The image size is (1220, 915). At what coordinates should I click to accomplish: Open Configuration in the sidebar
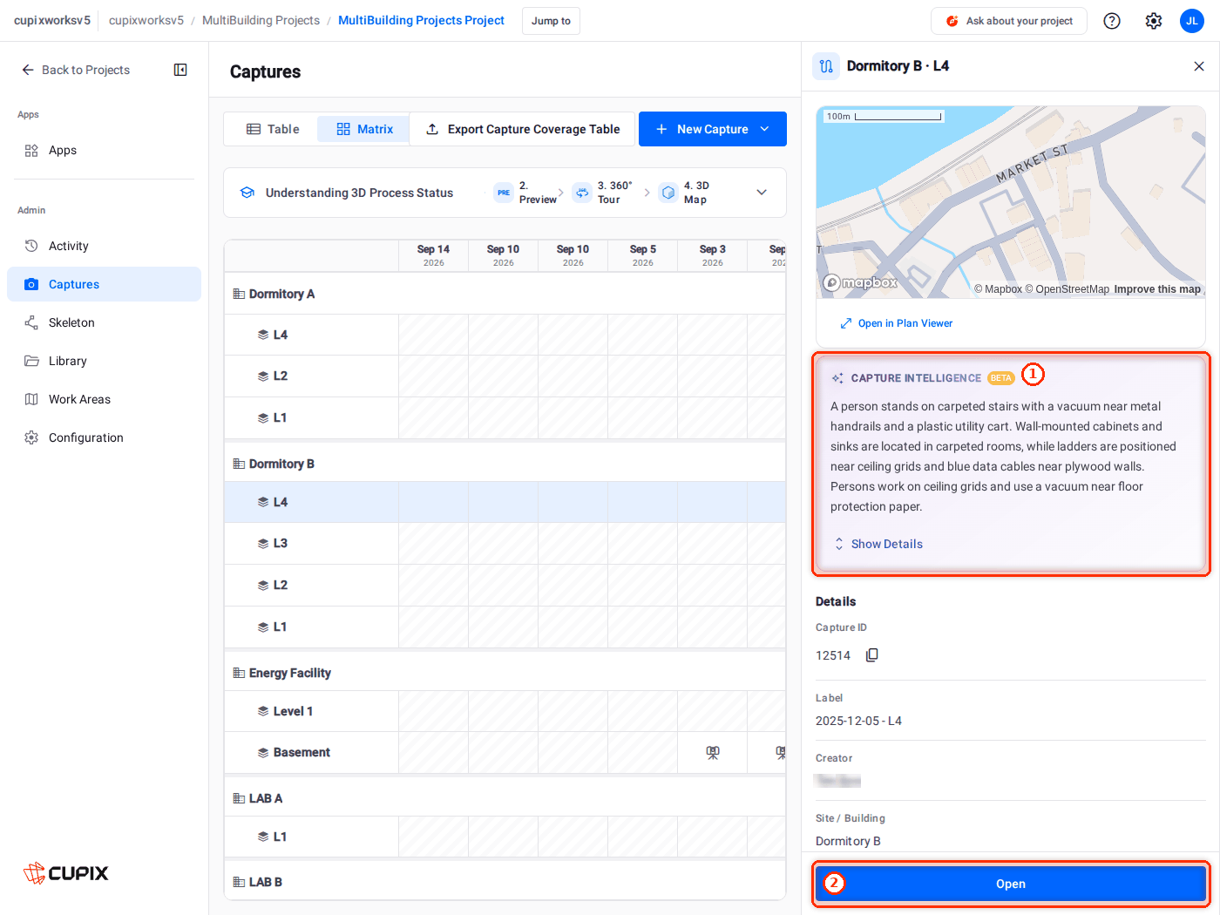coord(105,437)
